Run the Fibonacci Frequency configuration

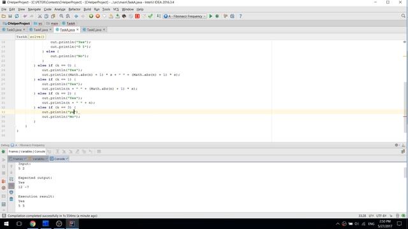point(211,16)
